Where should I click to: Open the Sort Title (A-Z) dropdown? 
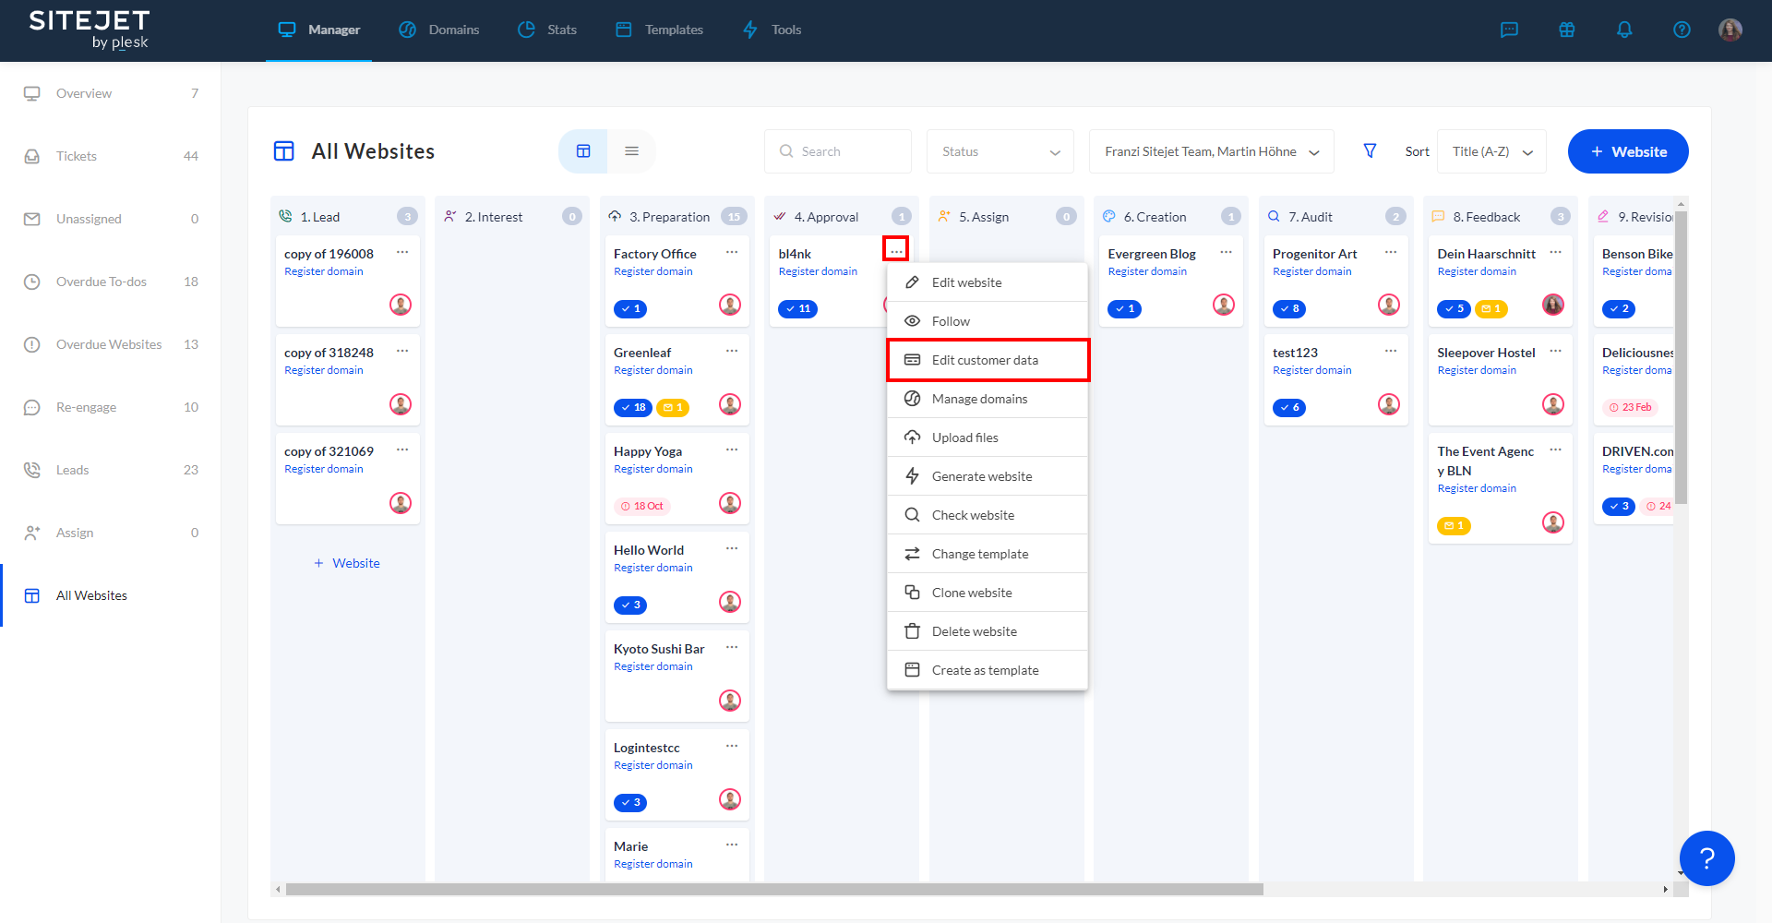[x=1491, y=151]
